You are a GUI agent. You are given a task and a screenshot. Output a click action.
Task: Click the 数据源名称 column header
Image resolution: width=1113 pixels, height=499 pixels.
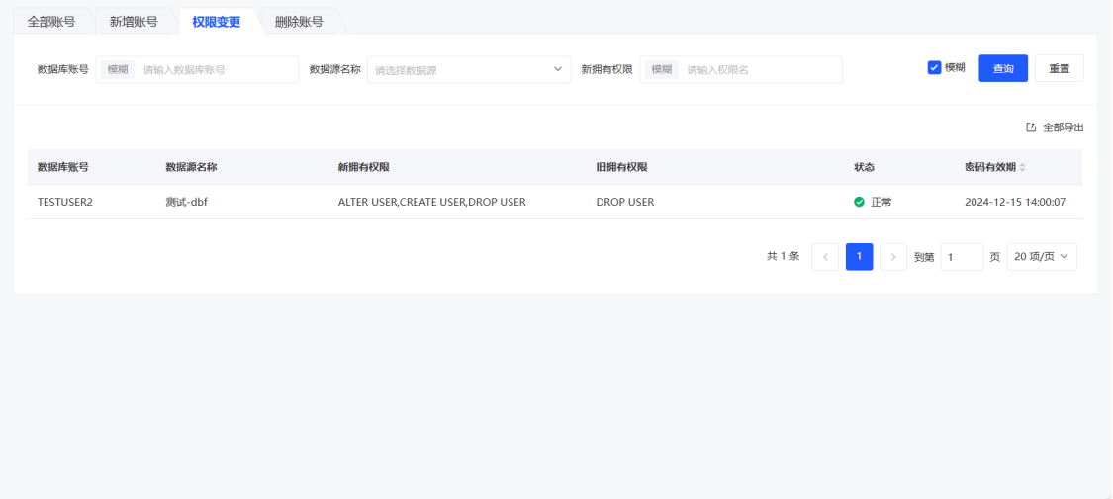[191, 167]
